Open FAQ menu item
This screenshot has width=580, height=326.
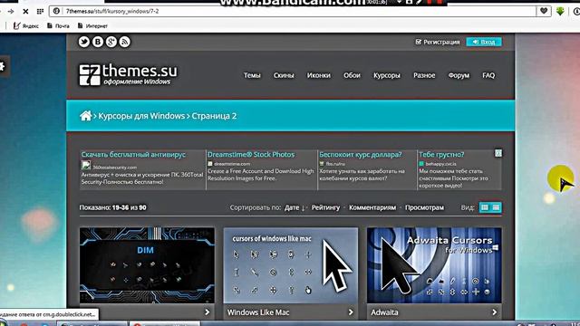tap(488, 75)
